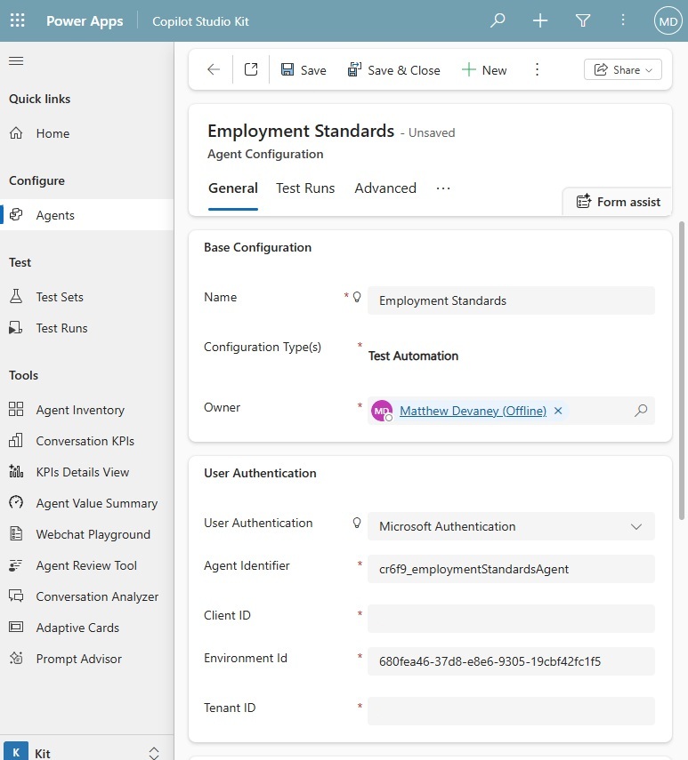The height and width of the screenshot is (760, 688).
Task: Show more tabs with ellipsis
Action: pos(443,188)
